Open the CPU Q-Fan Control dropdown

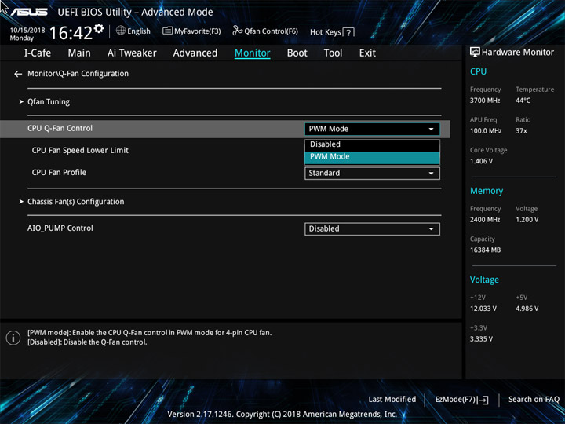[x=372, y=129]
